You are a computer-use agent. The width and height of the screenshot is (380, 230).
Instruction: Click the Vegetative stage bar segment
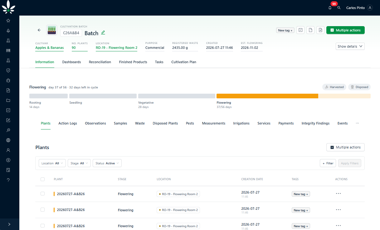pyautogui.click(x=177, y=96)
